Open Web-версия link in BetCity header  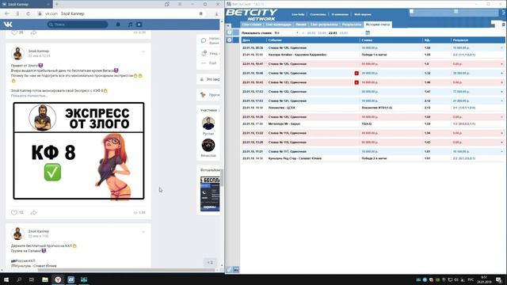[362, 14]
